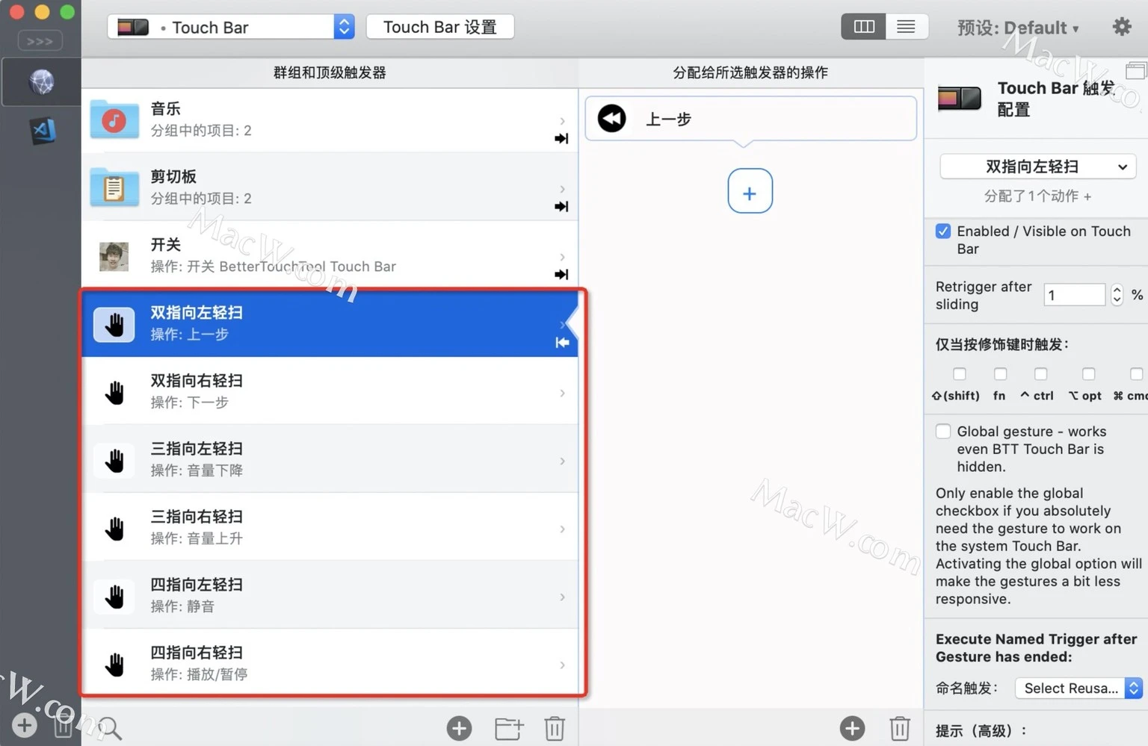Select the 操作: 音量上升 trigger text

(x=197, y=538)
